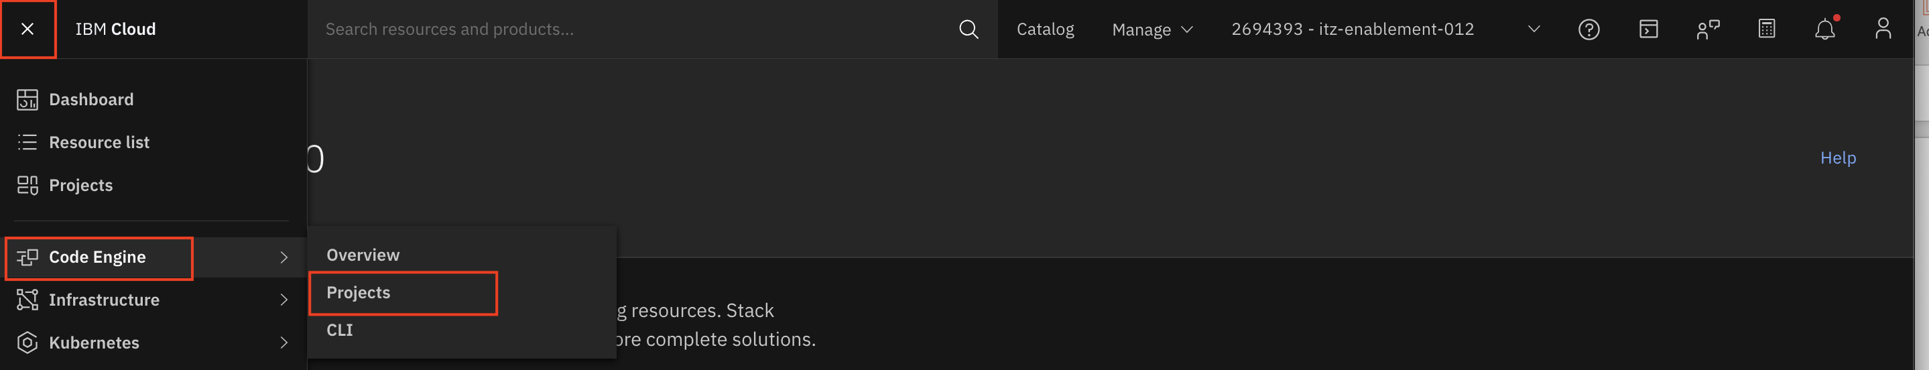Open Resource list in side navigation

point(99,142)
